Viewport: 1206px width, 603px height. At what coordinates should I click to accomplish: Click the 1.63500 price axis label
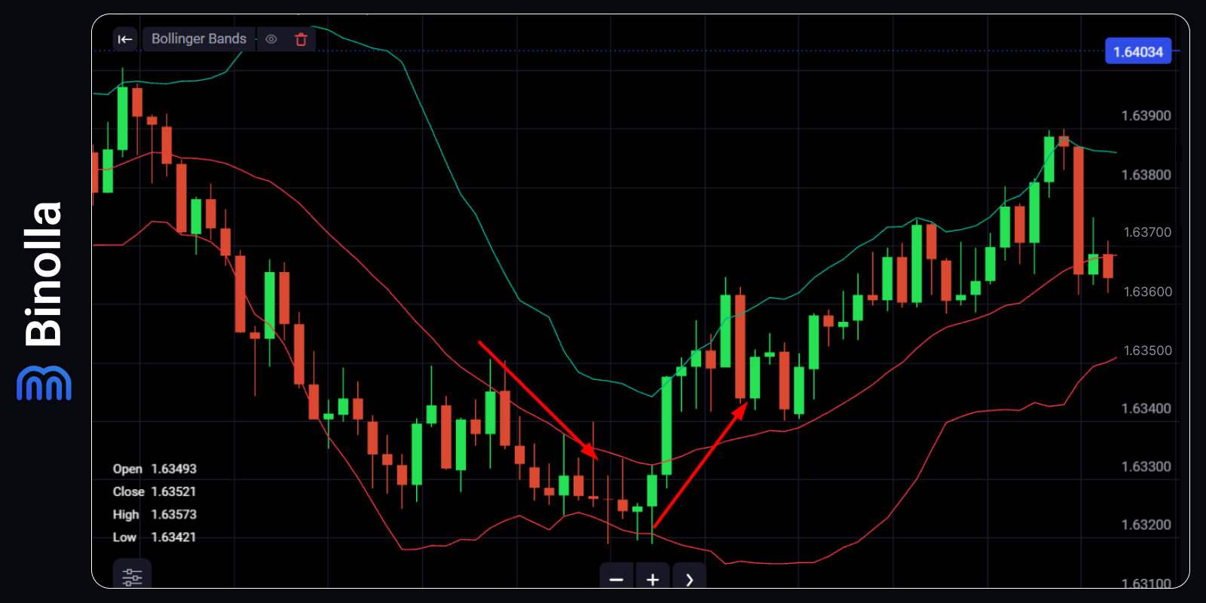(x=1147, y=350)
